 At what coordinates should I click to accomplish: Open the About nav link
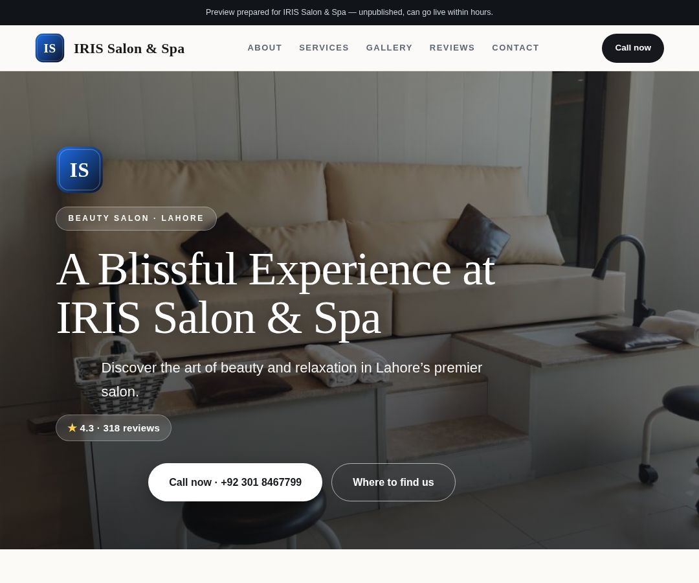265,48
